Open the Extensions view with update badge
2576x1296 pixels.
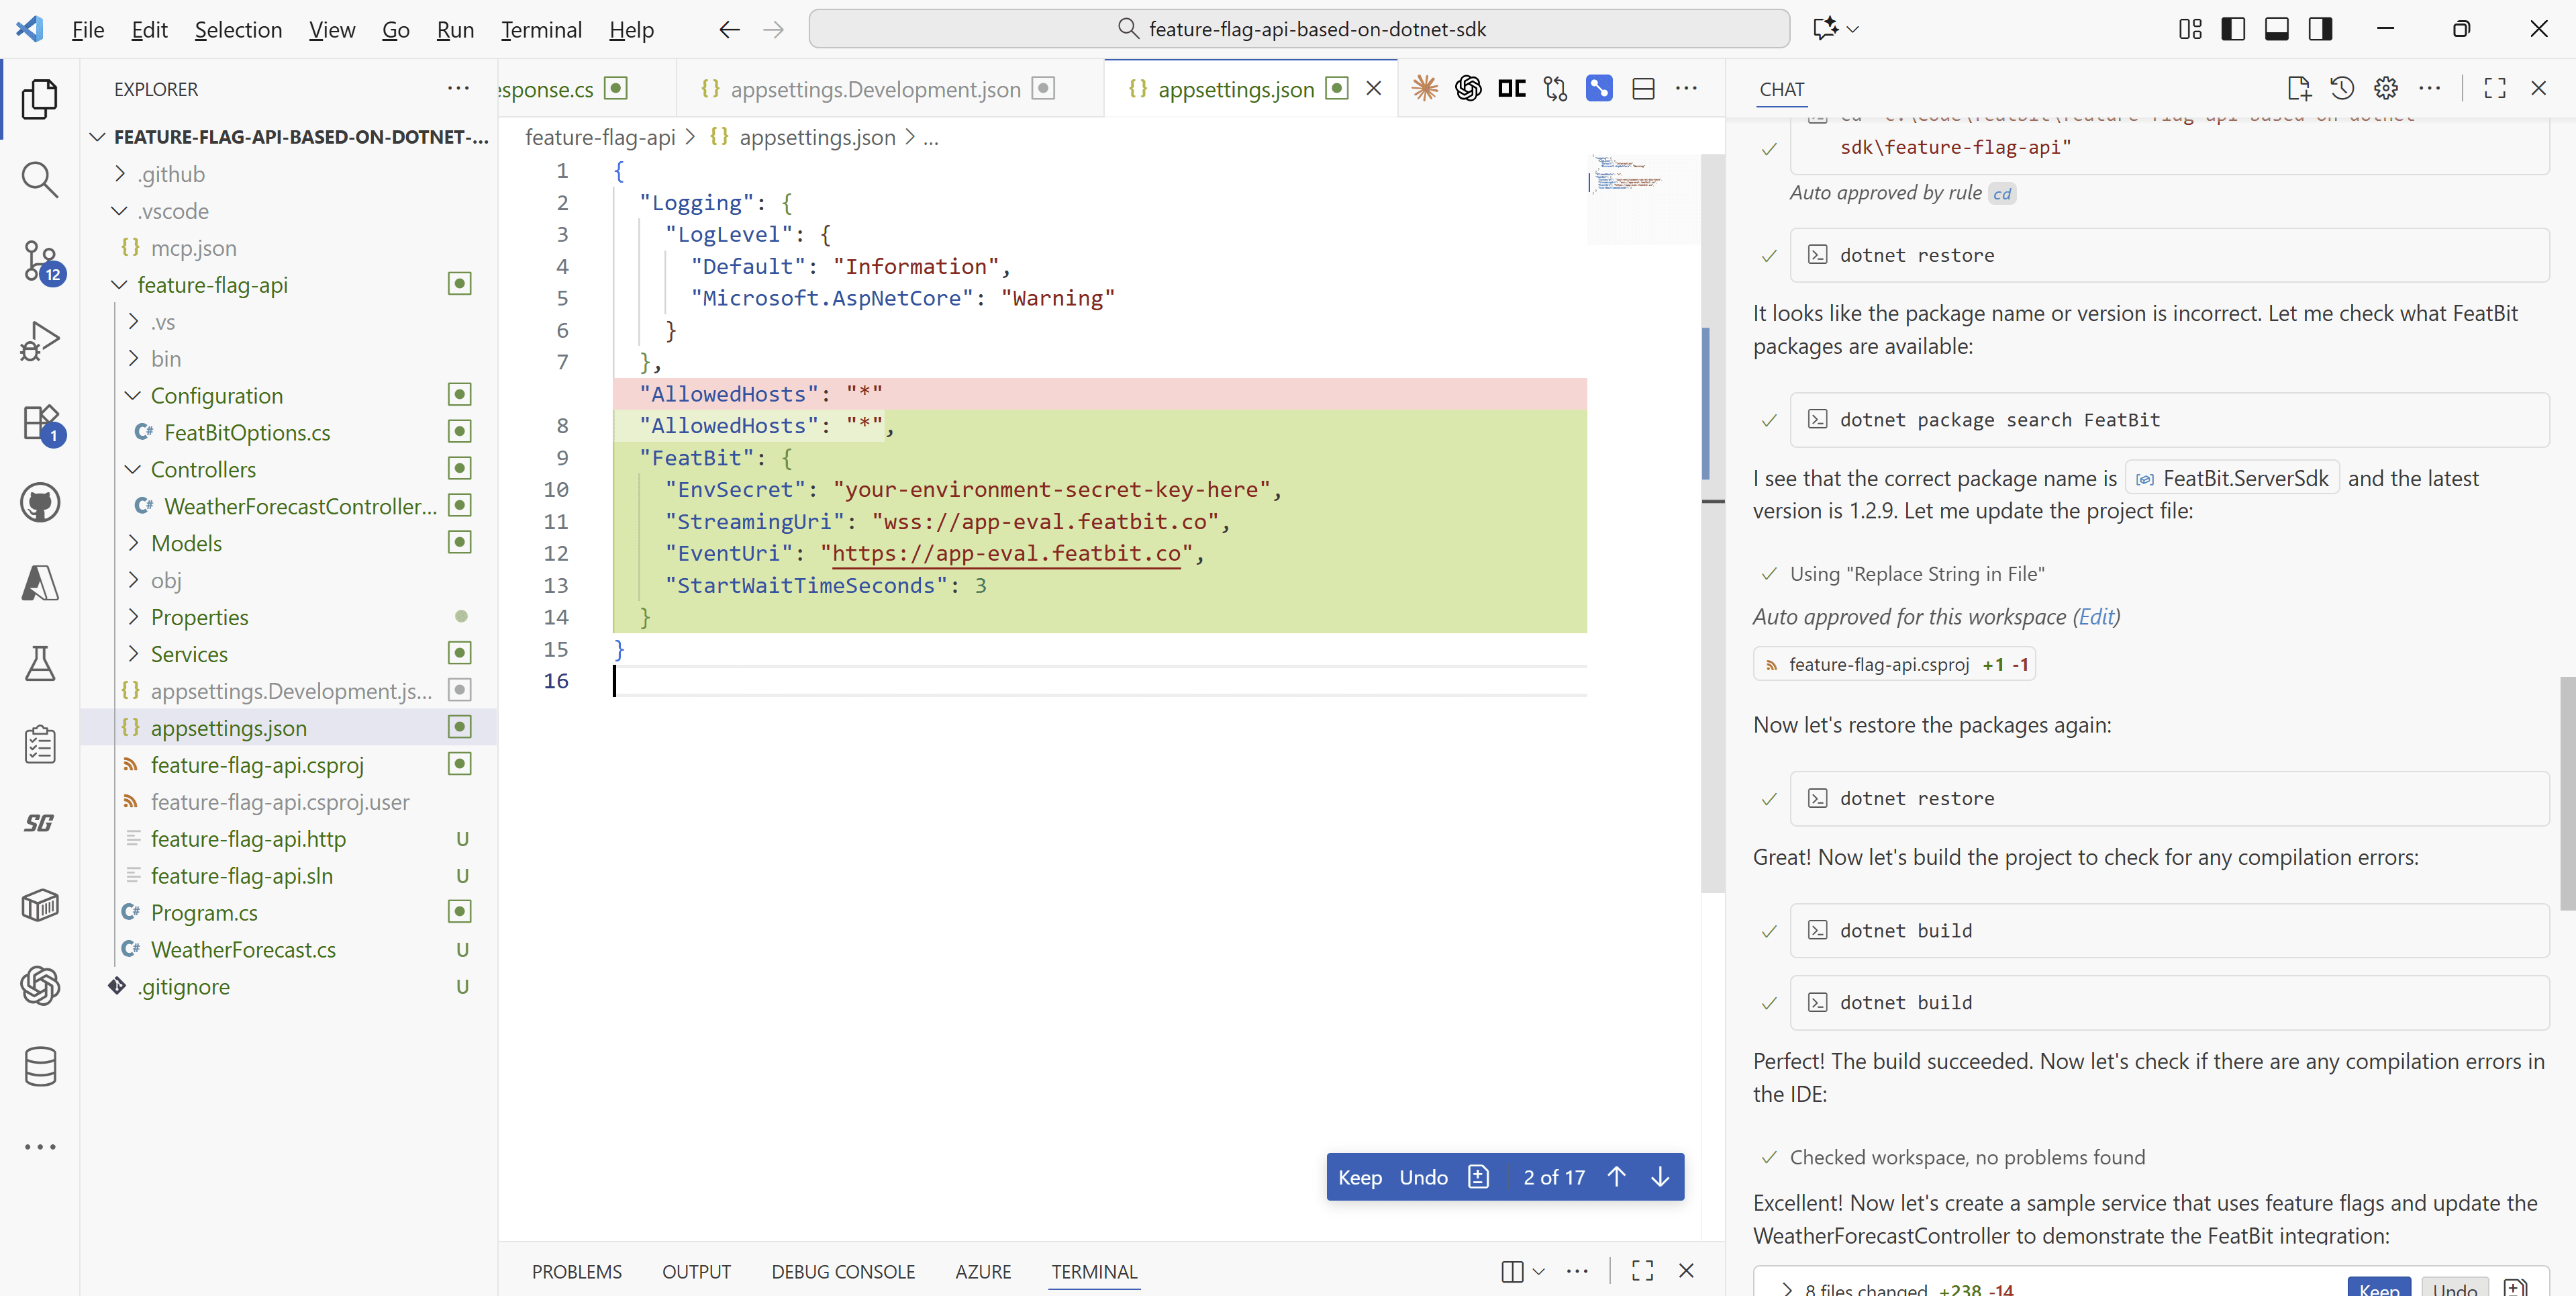point(40,423)
